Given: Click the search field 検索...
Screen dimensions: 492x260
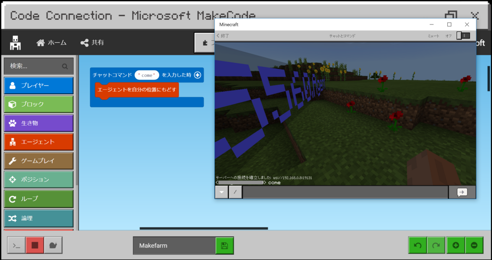Looking at the screenshot, I should 38,66.
